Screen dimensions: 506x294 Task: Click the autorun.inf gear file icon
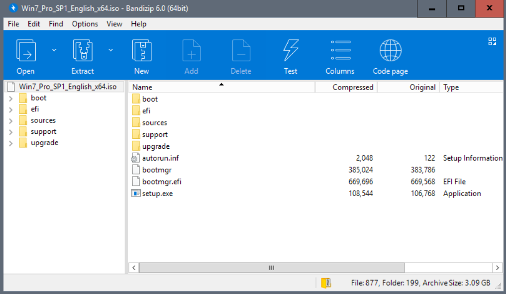[135, 158]
